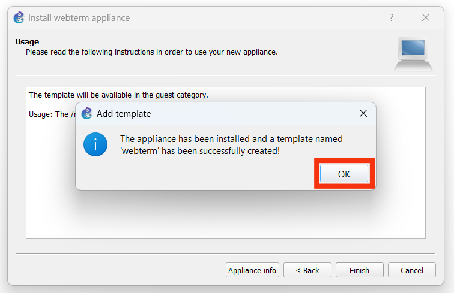454x293 pixels.
Task: Click the 'template will be available' text line
Action: (118, 95)
